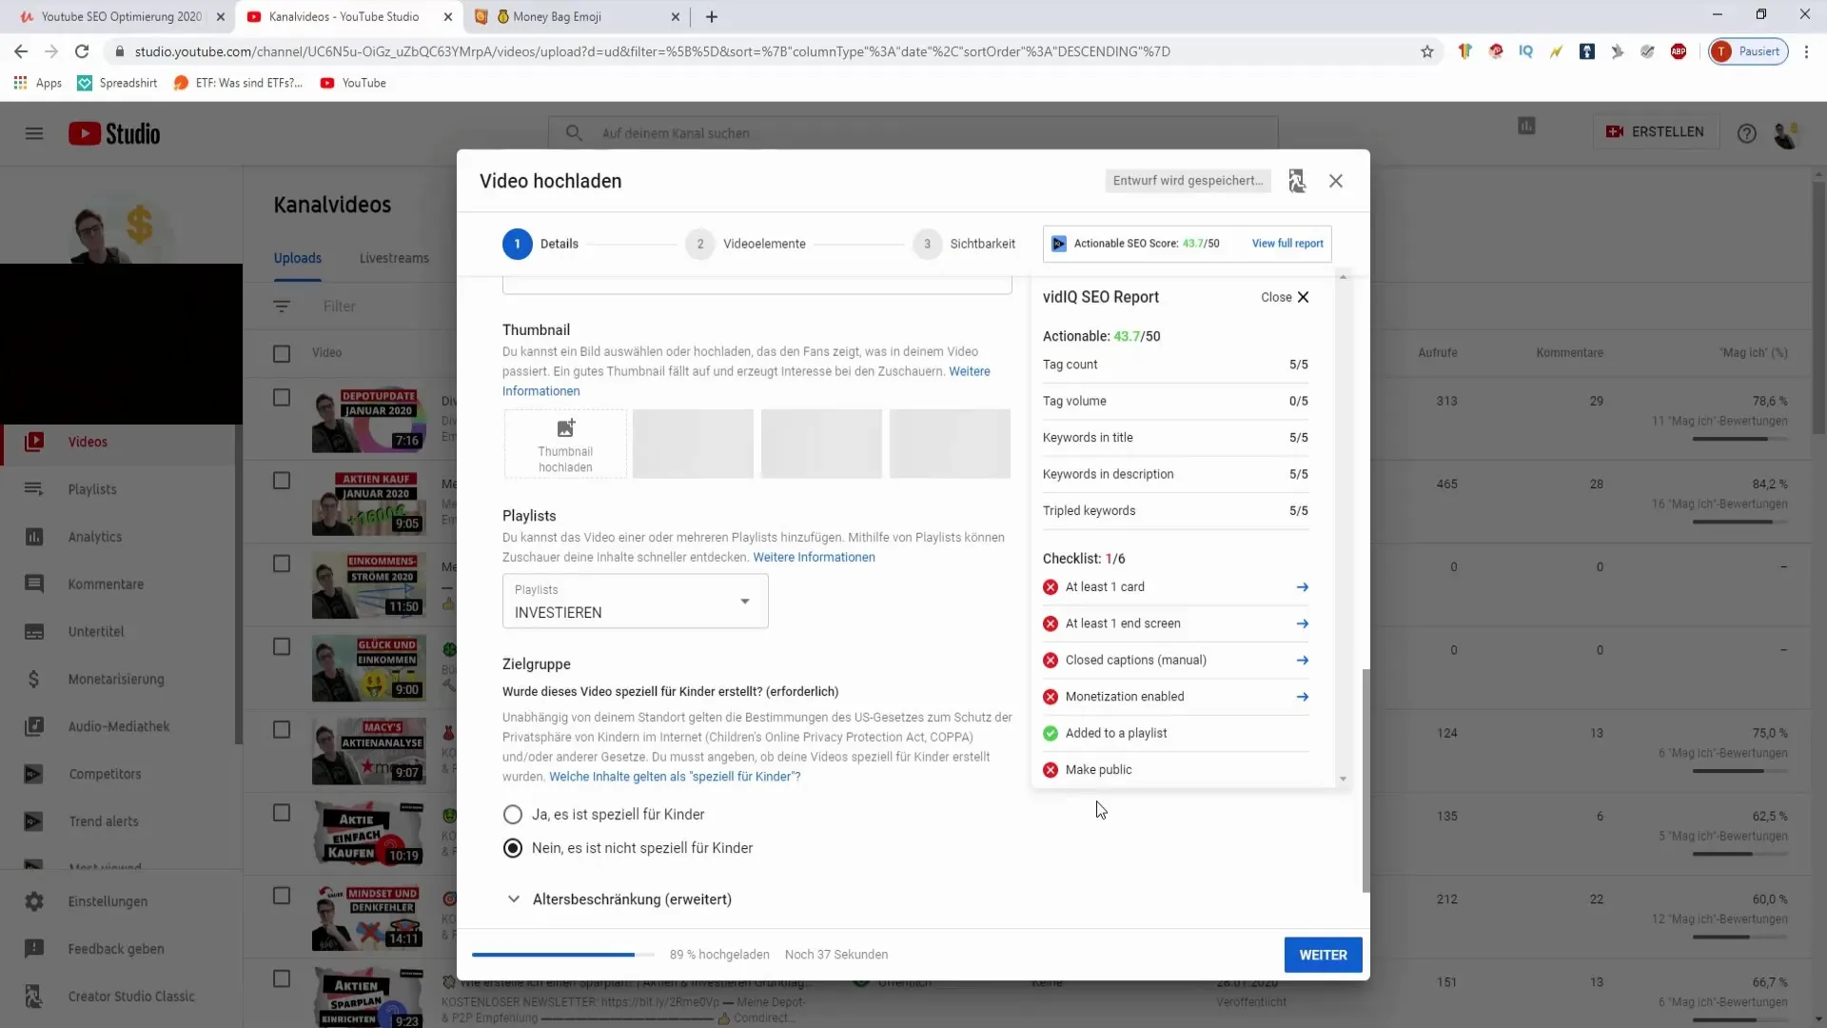Click Videos icon in left sidebar
This screenshot has height=1028, width=1827.
34,442
